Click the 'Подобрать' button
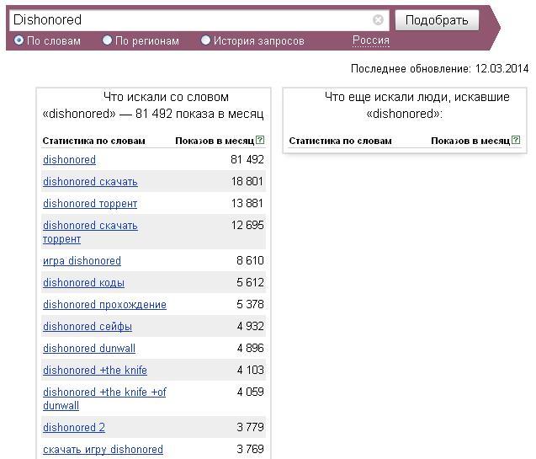This screenshot has height=459, width=536. point(437,20)
